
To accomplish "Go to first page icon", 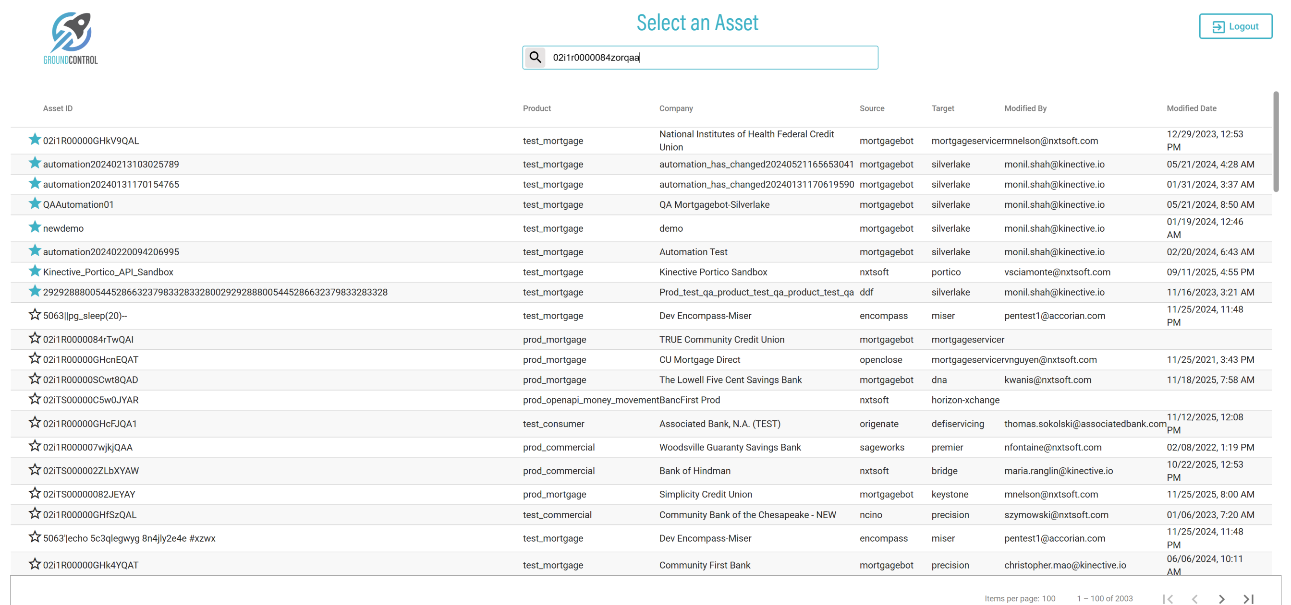I will click(1168, 598).
